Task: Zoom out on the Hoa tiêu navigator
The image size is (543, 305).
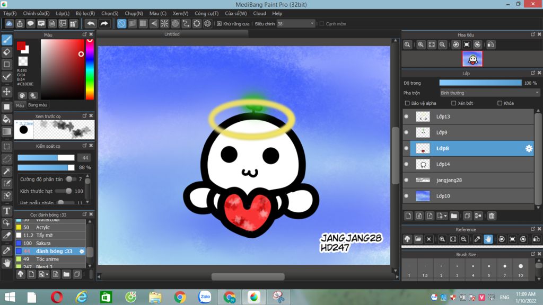Action: click(x=442, y=44)
